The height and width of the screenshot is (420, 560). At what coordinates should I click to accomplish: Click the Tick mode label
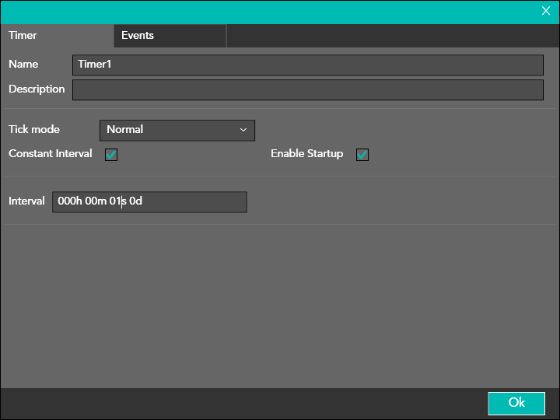click(34, 129)
